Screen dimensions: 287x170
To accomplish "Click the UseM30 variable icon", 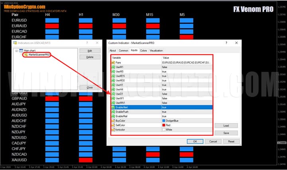I will pyautogui.click(x=113, y=81).
